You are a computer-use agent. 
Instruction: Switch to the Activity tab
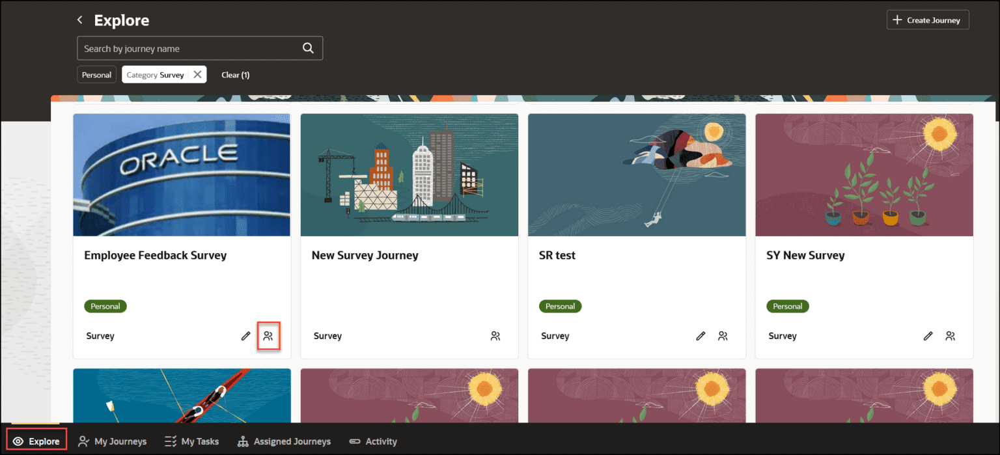373,441
